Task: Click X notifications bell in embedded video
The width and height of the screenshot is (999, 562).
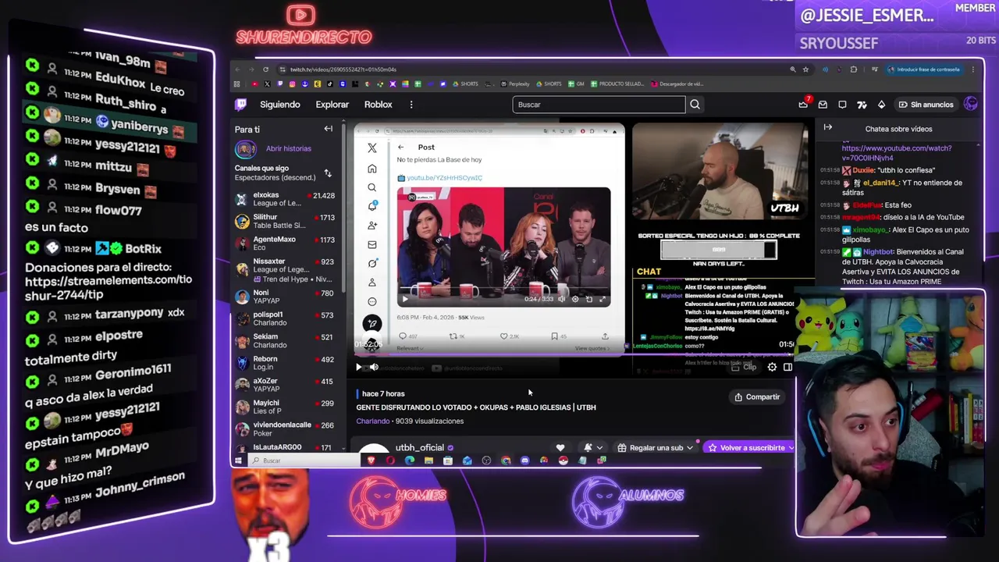Action: (x=372, y=206)
